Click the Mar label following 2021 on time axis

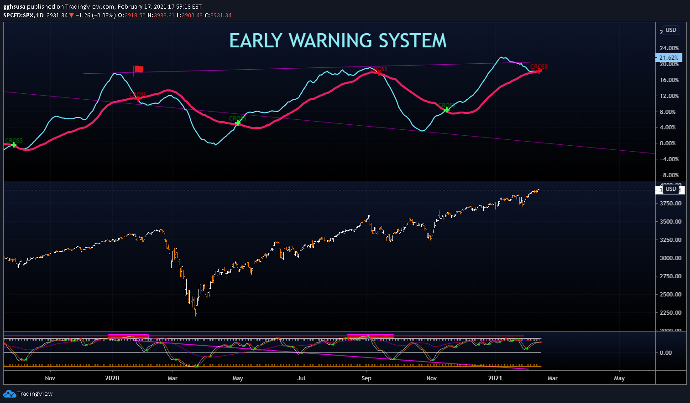[553, 378]
